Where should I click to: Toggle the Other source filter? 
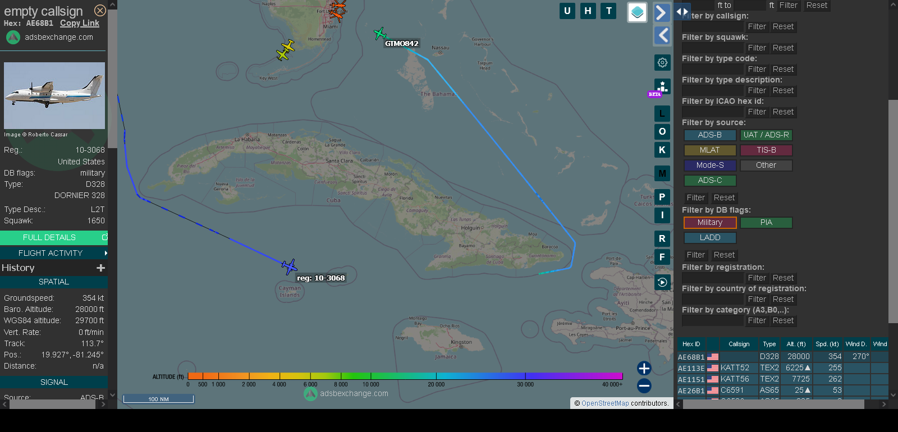point(766,166)
